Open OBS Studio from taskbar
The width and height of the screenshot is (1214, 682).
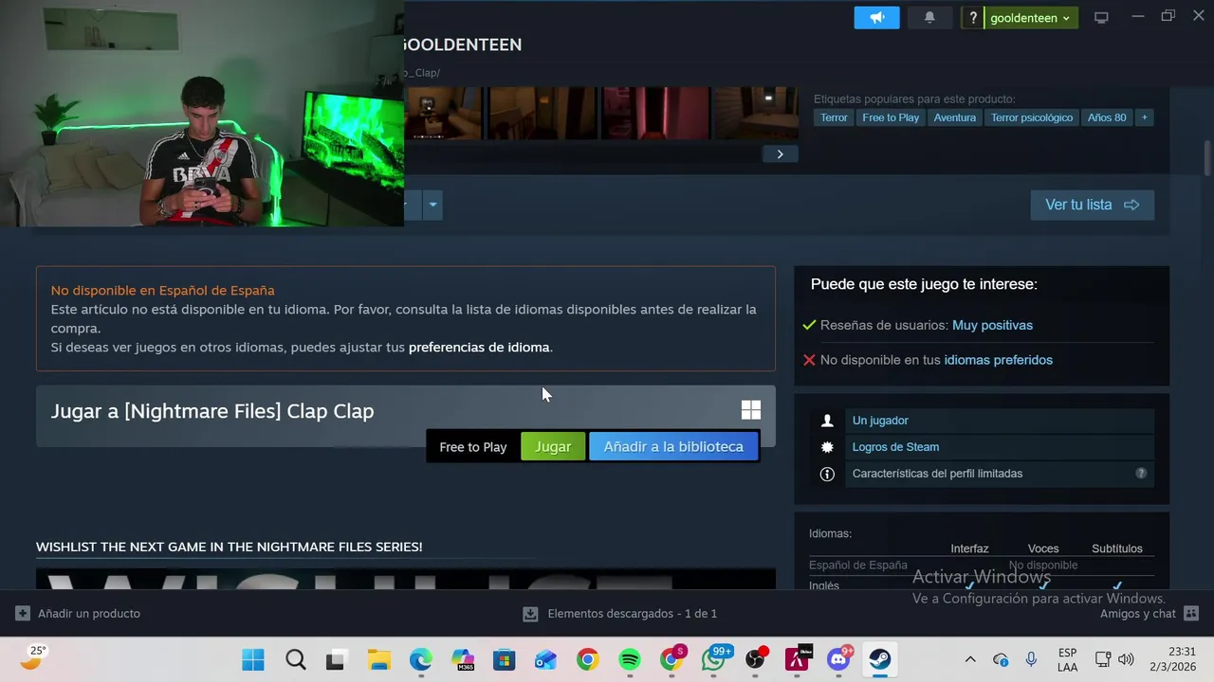pos(756,660)
